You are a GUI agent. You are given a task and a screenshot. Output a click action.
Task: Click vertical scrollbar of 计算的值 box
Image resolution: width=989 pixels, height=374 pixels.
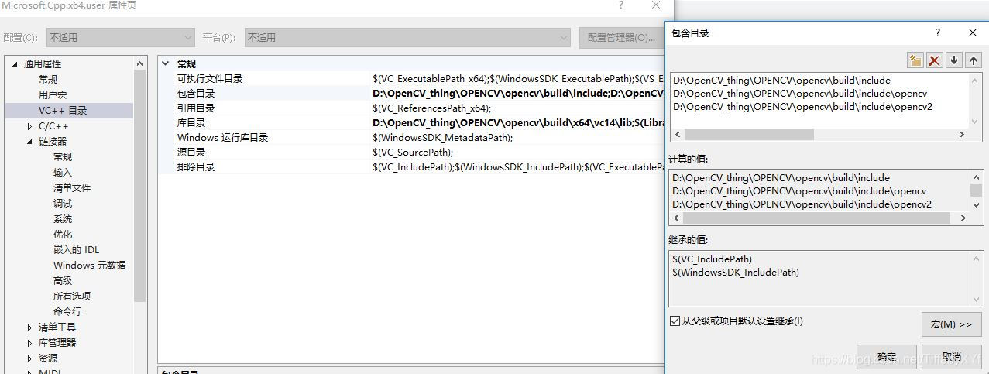976,191
